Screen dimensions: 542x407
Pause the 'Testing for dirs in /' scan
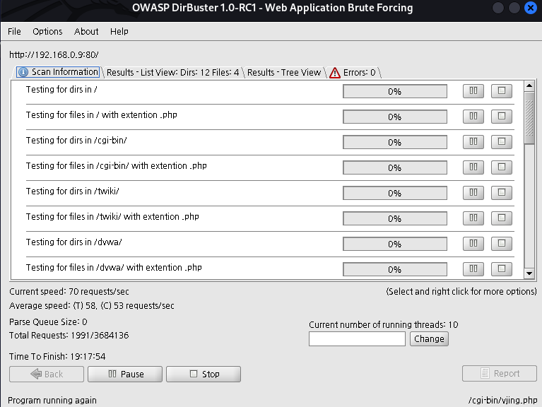473,91
